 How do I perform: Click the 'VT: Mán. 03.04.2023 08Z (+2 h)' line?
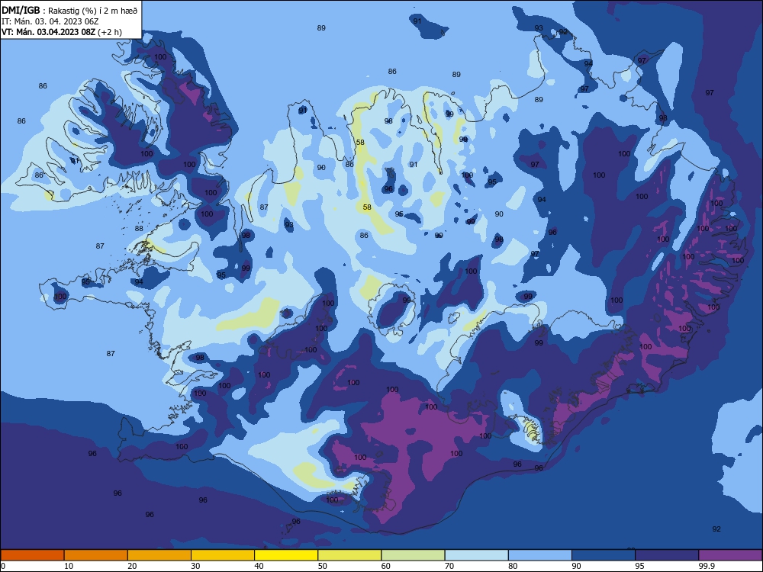[62, 32]
